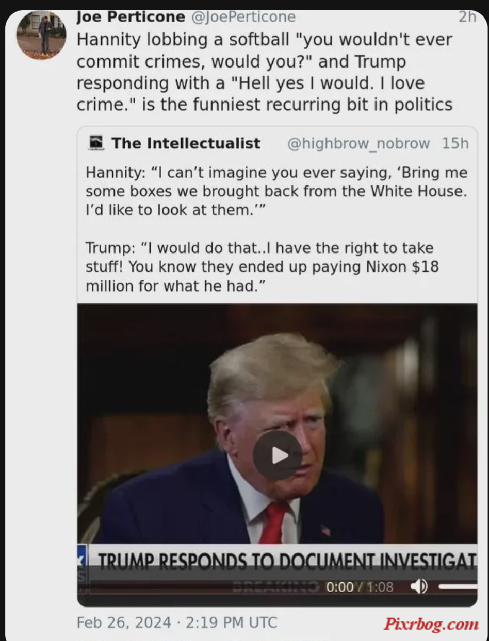489x641 pixels.
Task: Select Joe Perticone's main tweet text
Action: click(x=265, y=72)
